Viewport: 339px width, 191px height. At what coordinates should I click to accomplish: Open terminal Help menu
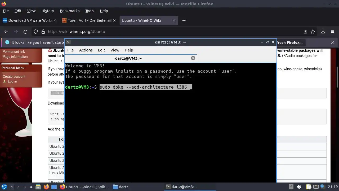pos(129,50)
